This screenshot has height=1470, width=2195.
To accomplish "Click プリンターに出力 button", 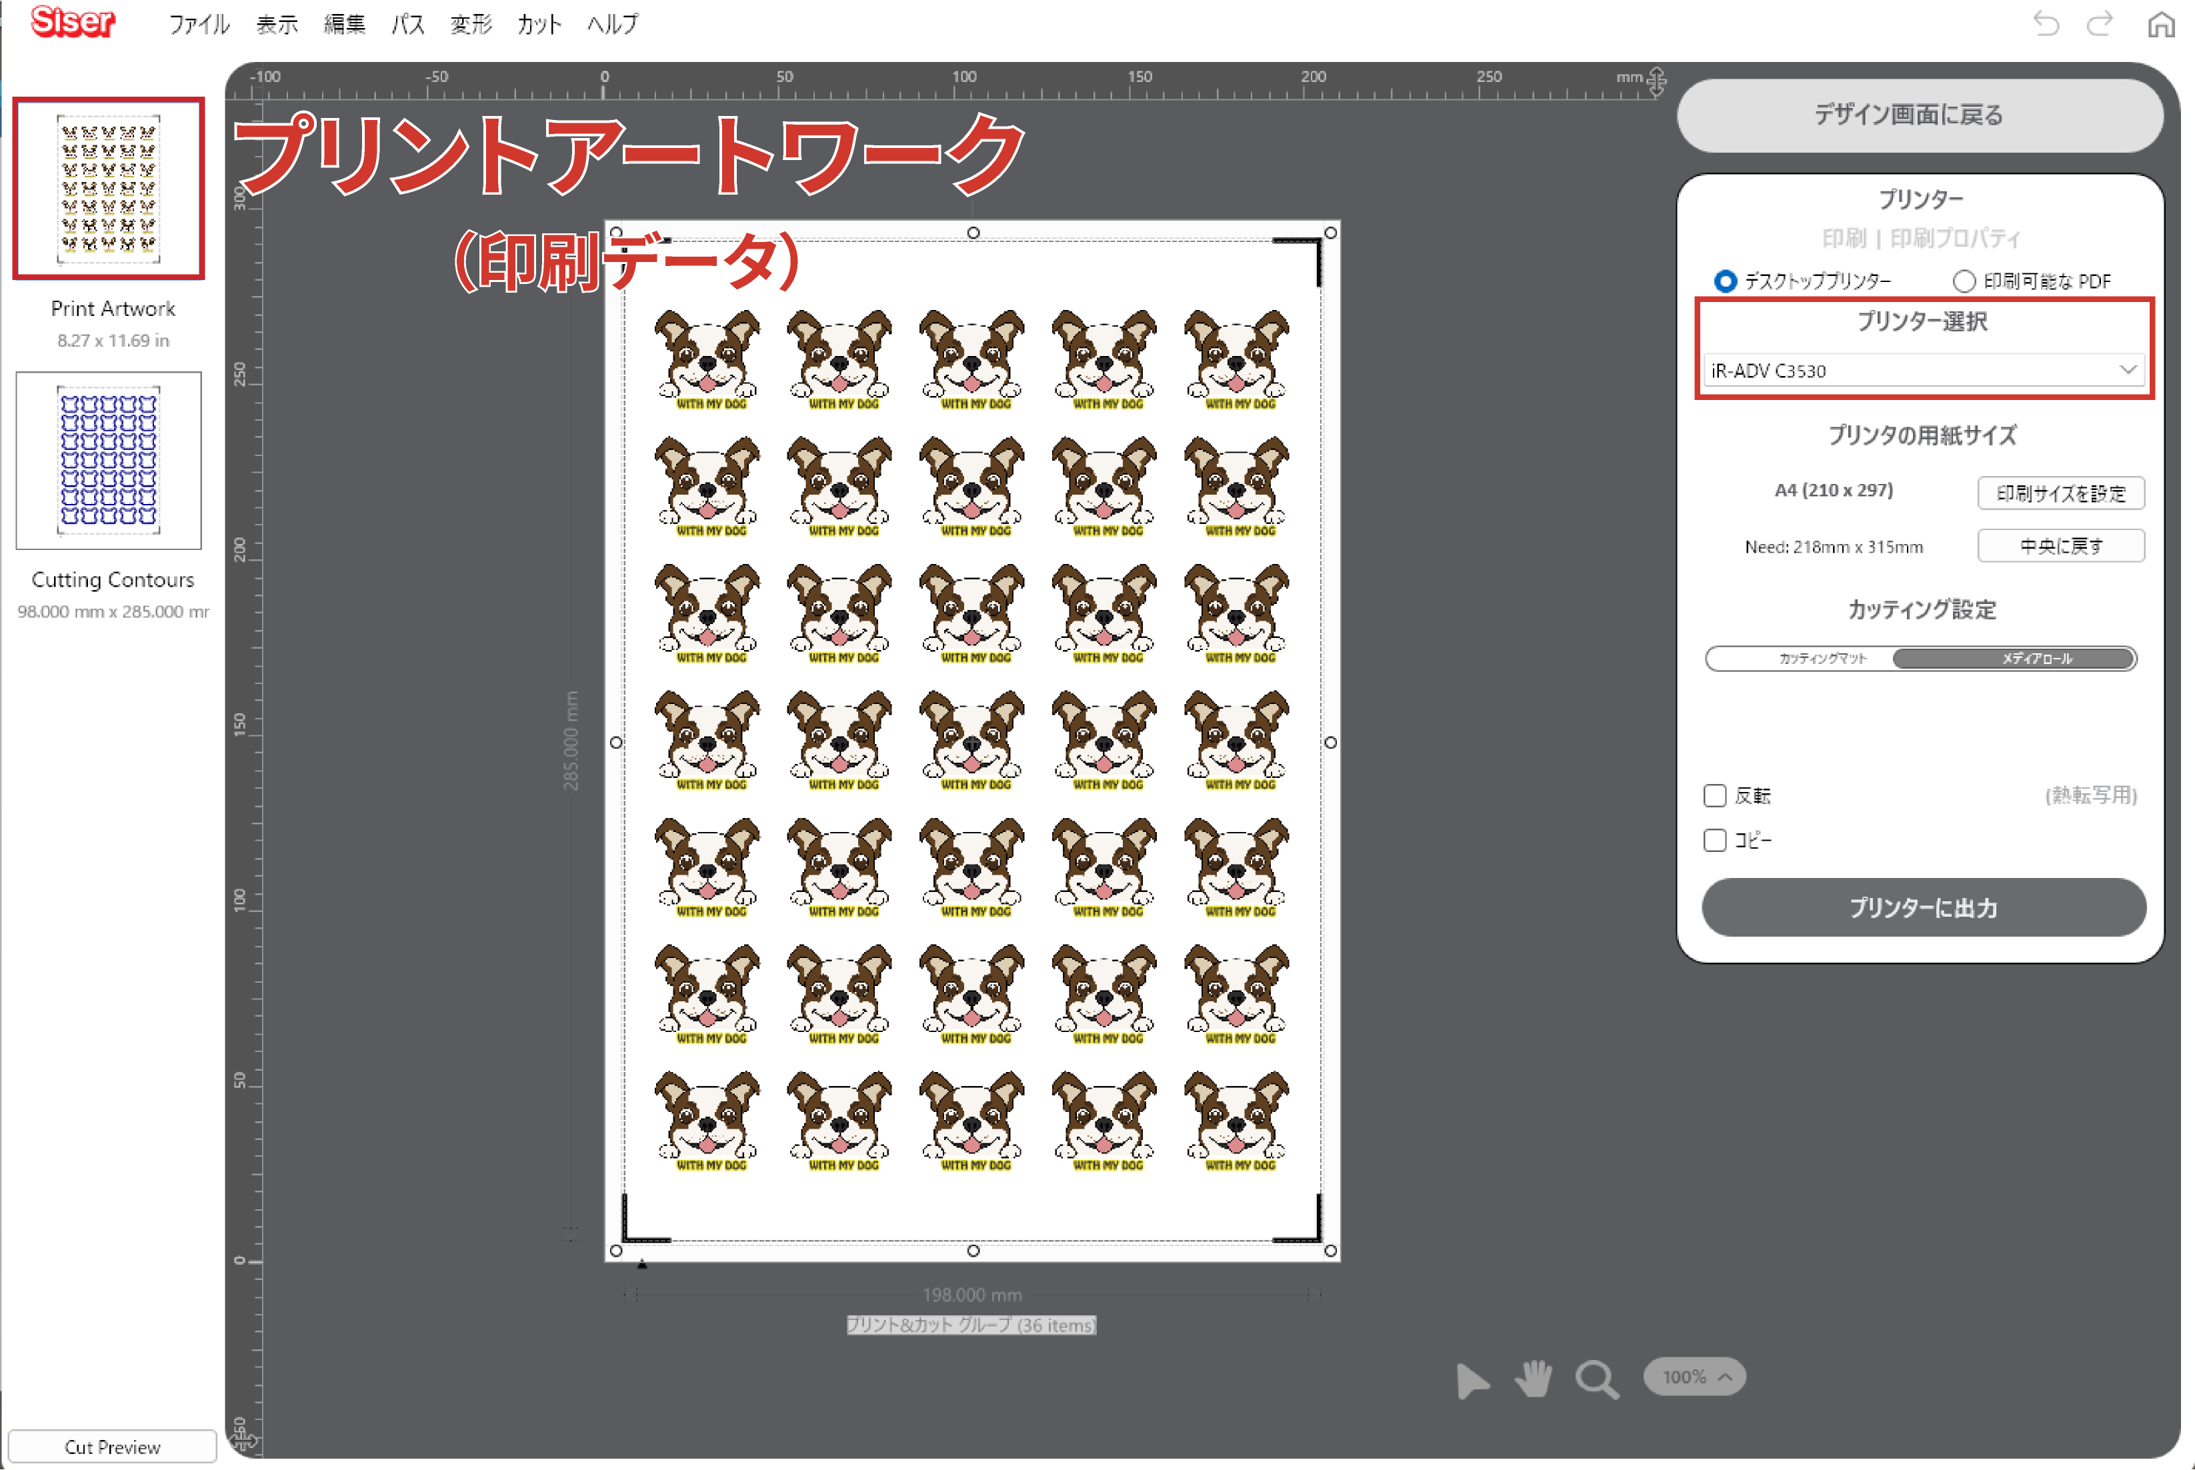I will [x=1923, y=907].
